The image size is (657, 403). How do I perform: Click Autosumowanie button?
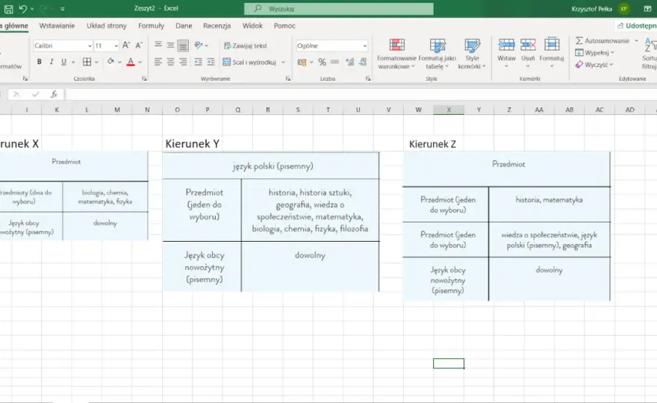pyautogui.click(x=603, y=40)
